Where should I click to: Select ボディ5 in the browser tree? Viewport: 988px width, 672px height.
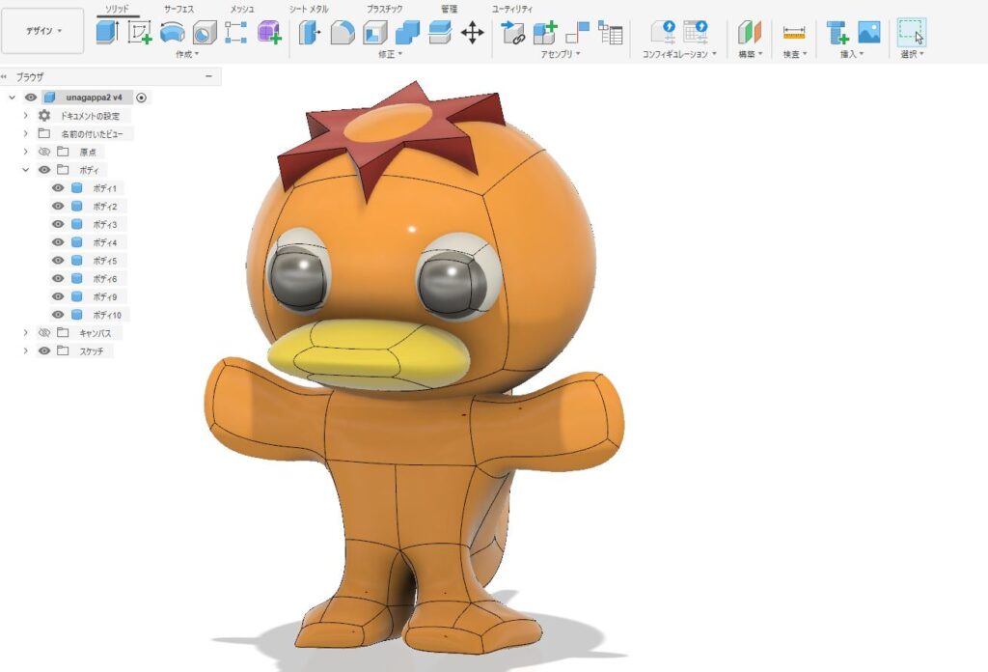[104, 261]
